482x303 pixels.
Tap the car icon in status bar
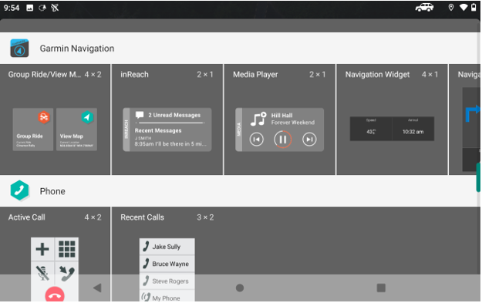[424, 8]
